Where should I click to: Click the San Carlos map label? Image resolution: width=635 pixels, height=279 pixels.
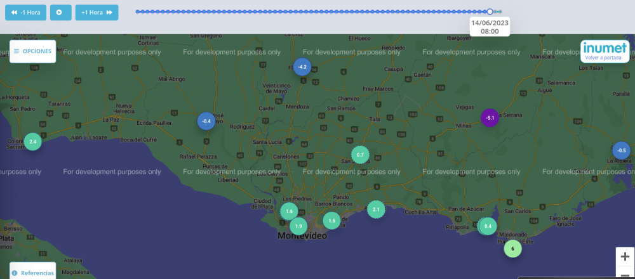(x=518, y=212)
